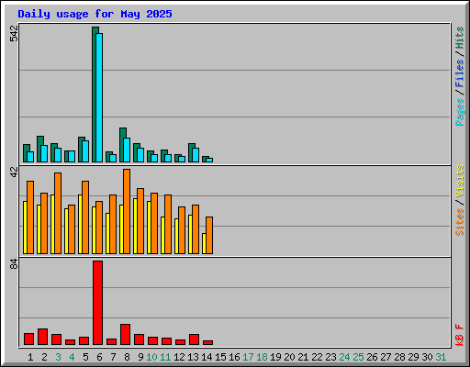Click green day 17 on the x-axis
Viewport: 470px width, 367px height.
tap(248, 357)
